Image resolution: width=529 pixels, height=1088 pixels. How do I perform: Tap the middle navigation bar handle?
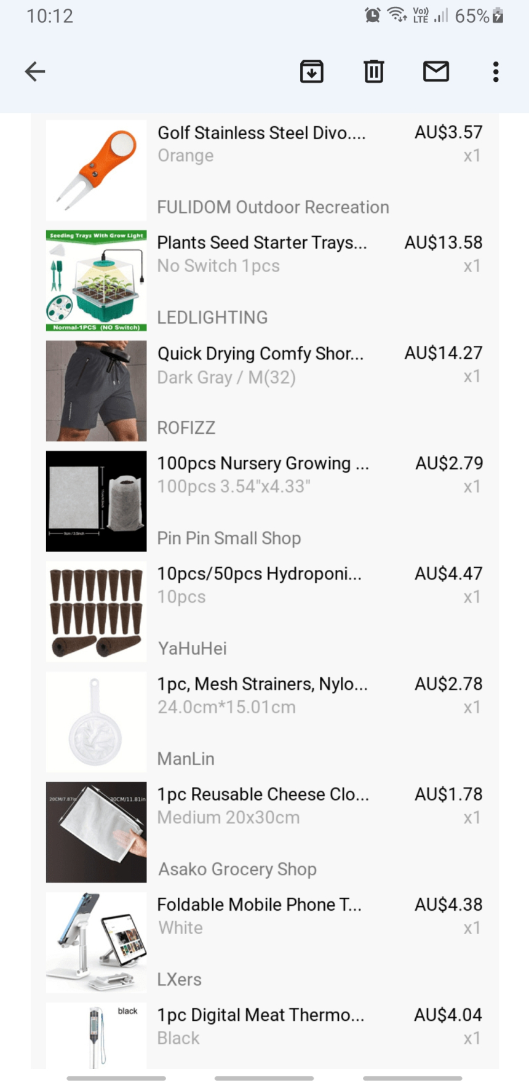[x=264, y=1078]
